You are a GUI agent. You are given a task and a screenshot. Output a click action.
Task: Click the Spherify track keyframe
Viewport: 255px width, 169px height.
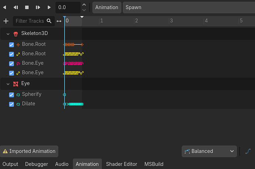[x=65, y=95]
